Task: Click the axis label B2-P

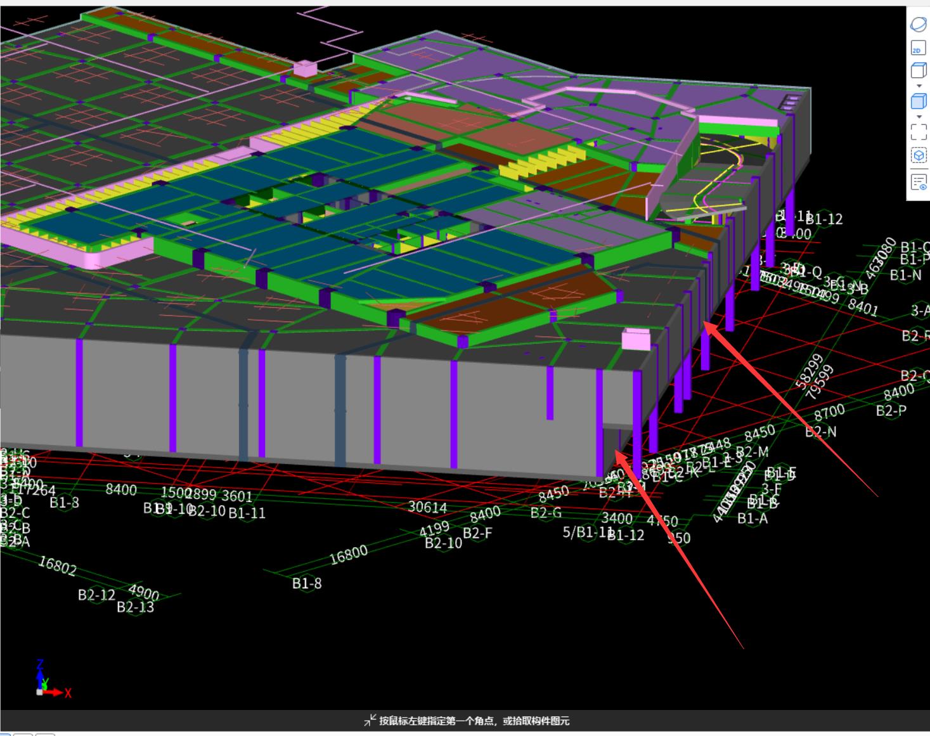Action: (891, 410)
